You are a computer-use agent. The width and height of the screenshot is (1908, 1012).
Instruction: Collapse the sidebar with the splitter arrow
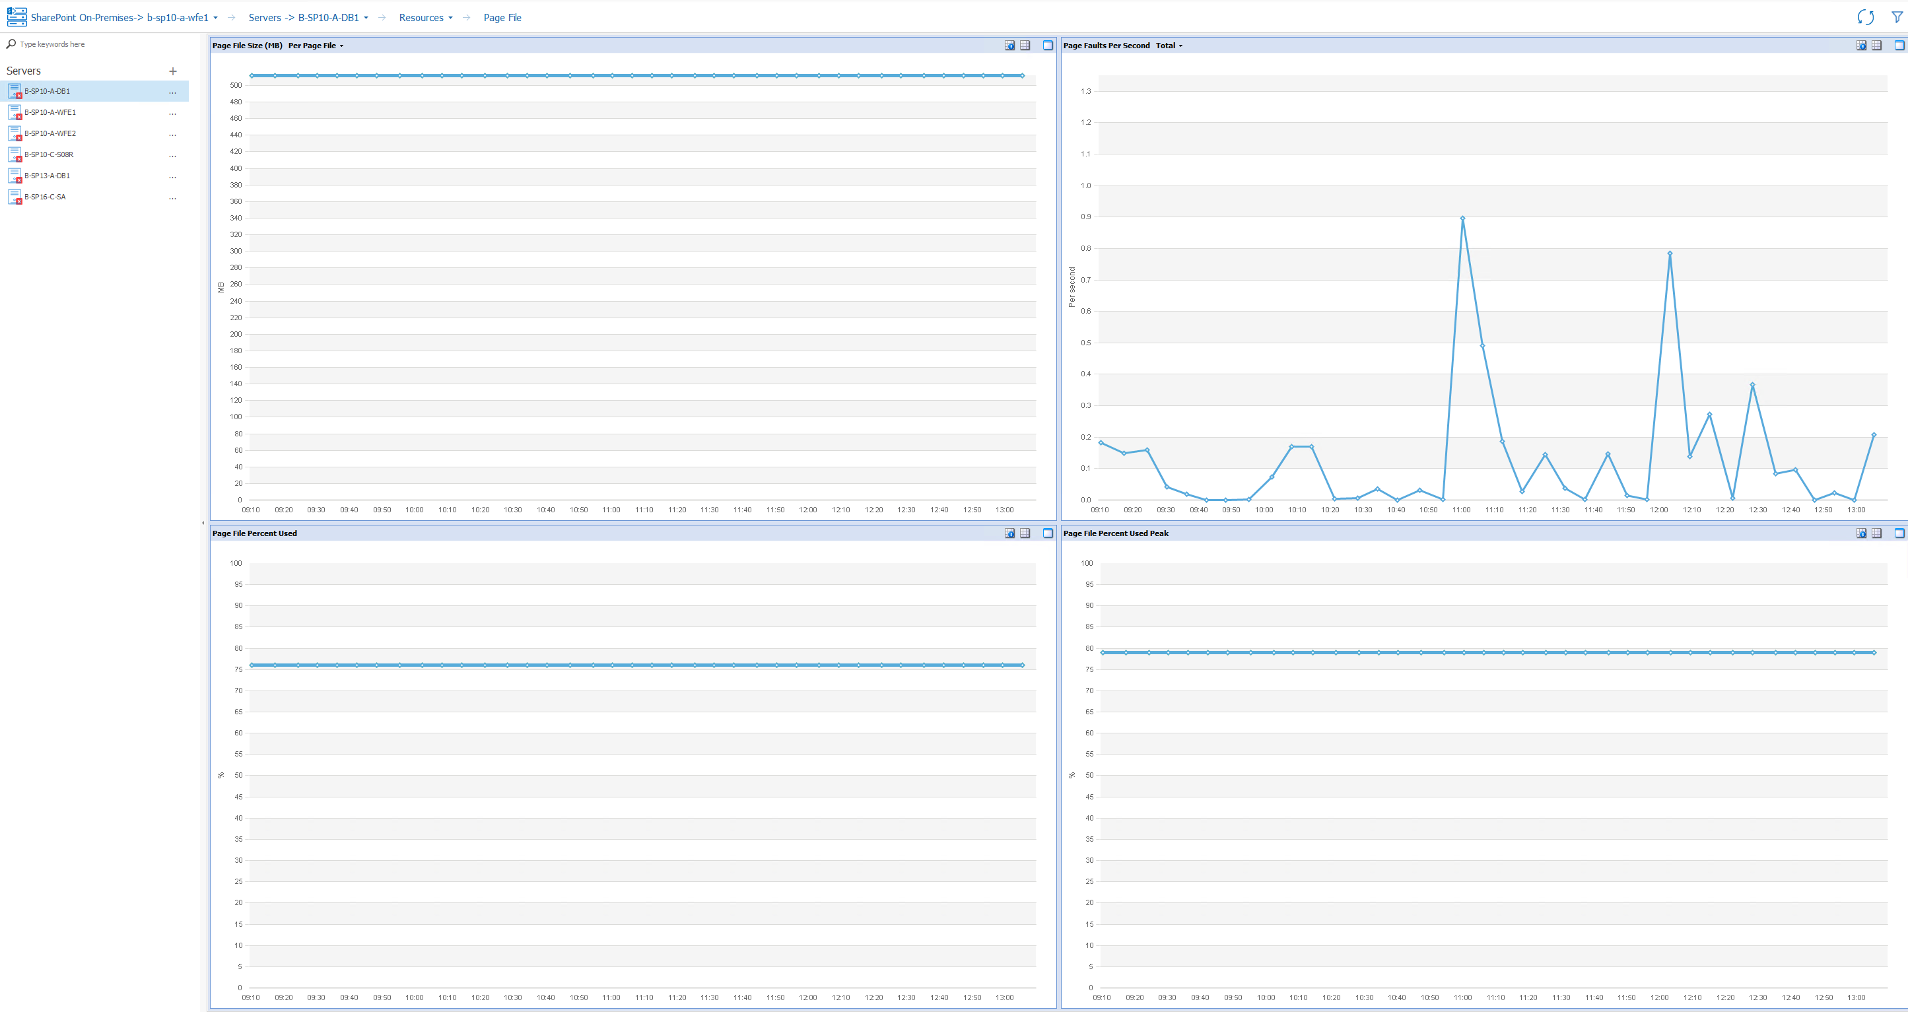[x=203, y=522]
